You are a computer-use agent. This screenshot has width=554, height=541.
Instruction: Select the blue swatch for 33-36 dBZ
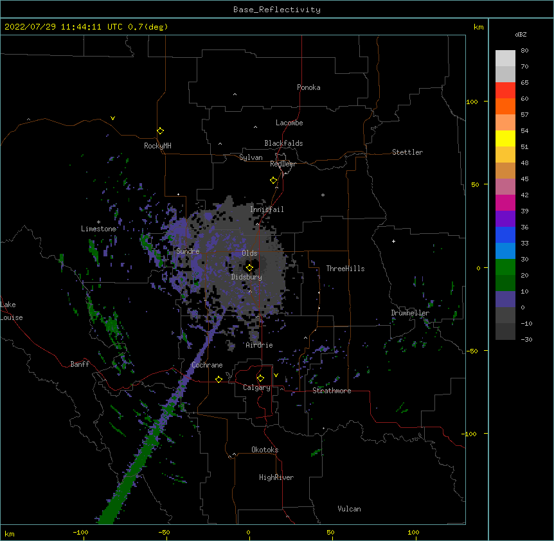pyautogui.click(x=505, y=235)
